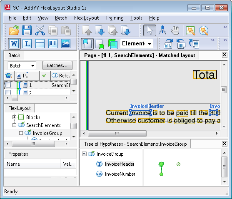Click the green diamond hypothesis node

click(161, 164)
